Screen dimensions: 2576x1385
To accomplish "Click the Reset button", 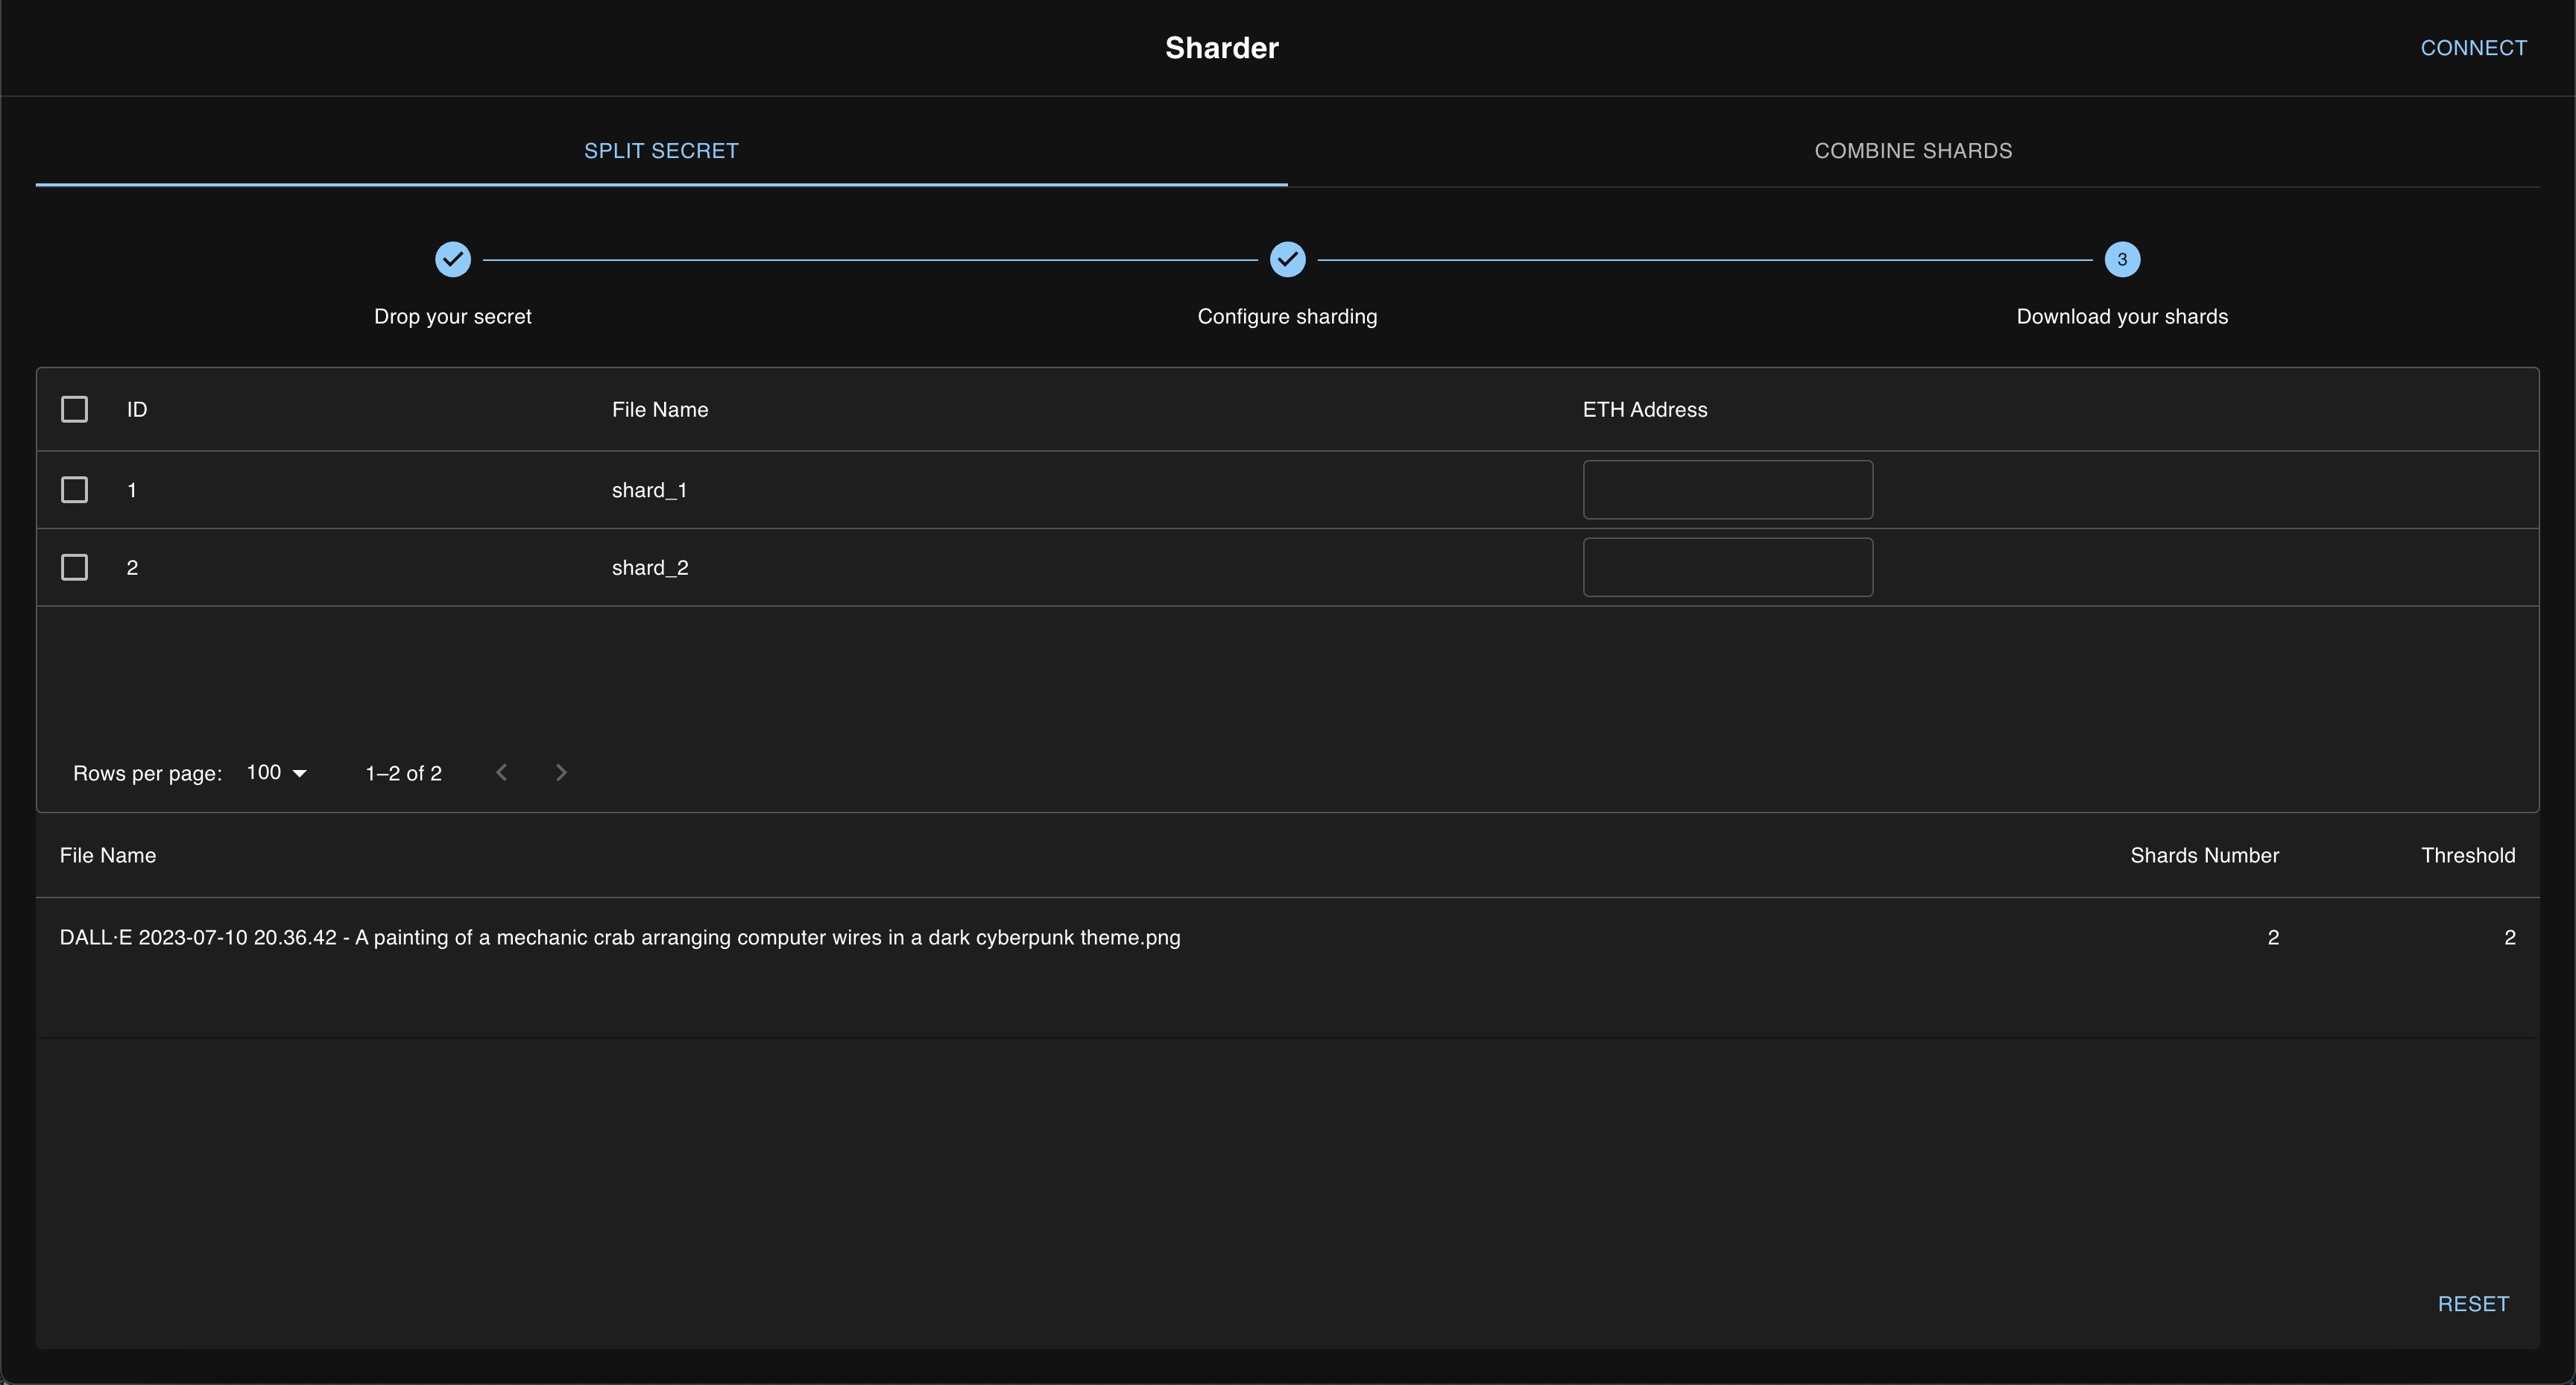I will tap(2473, 1304).
